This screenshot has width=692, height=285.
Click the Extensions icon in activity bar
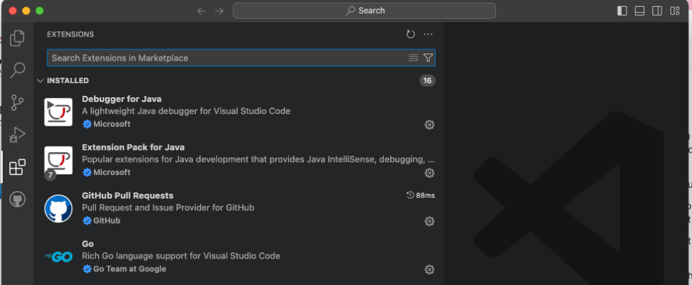point(18,167)
